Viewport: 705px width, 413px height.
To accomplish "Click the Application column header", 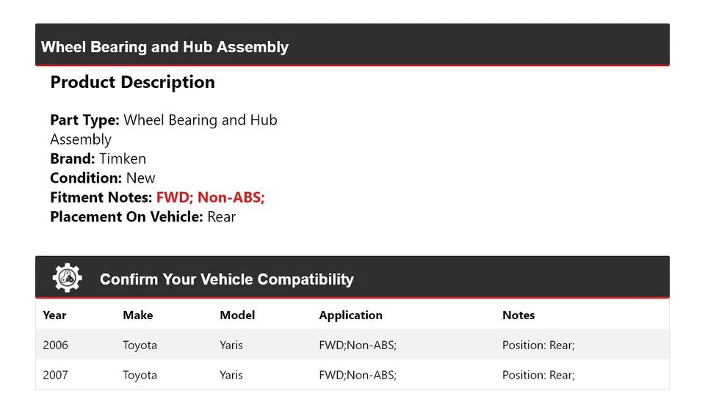I will pos(350,315).
